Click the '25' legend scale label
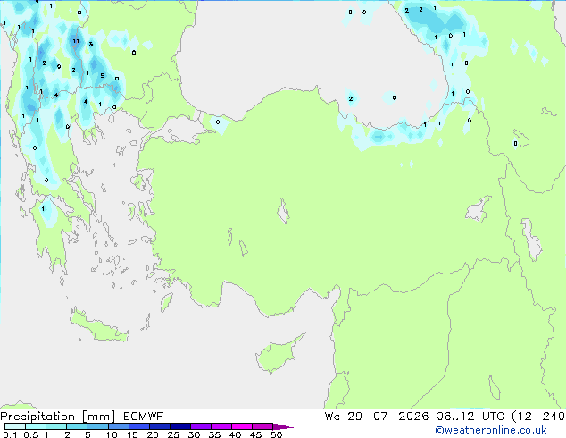This screenshot has height=438, width=566. [173, 434]
